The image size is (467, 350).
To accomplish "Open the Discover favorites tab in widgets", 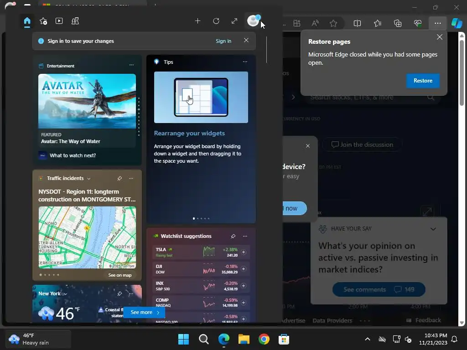I will pos(43,21).
